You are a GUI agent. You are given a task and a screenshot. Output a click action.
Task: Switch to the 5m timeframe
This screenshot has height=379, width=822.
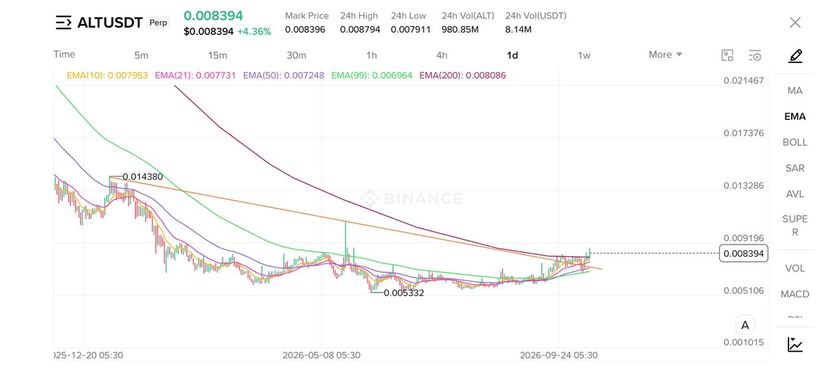141,55
